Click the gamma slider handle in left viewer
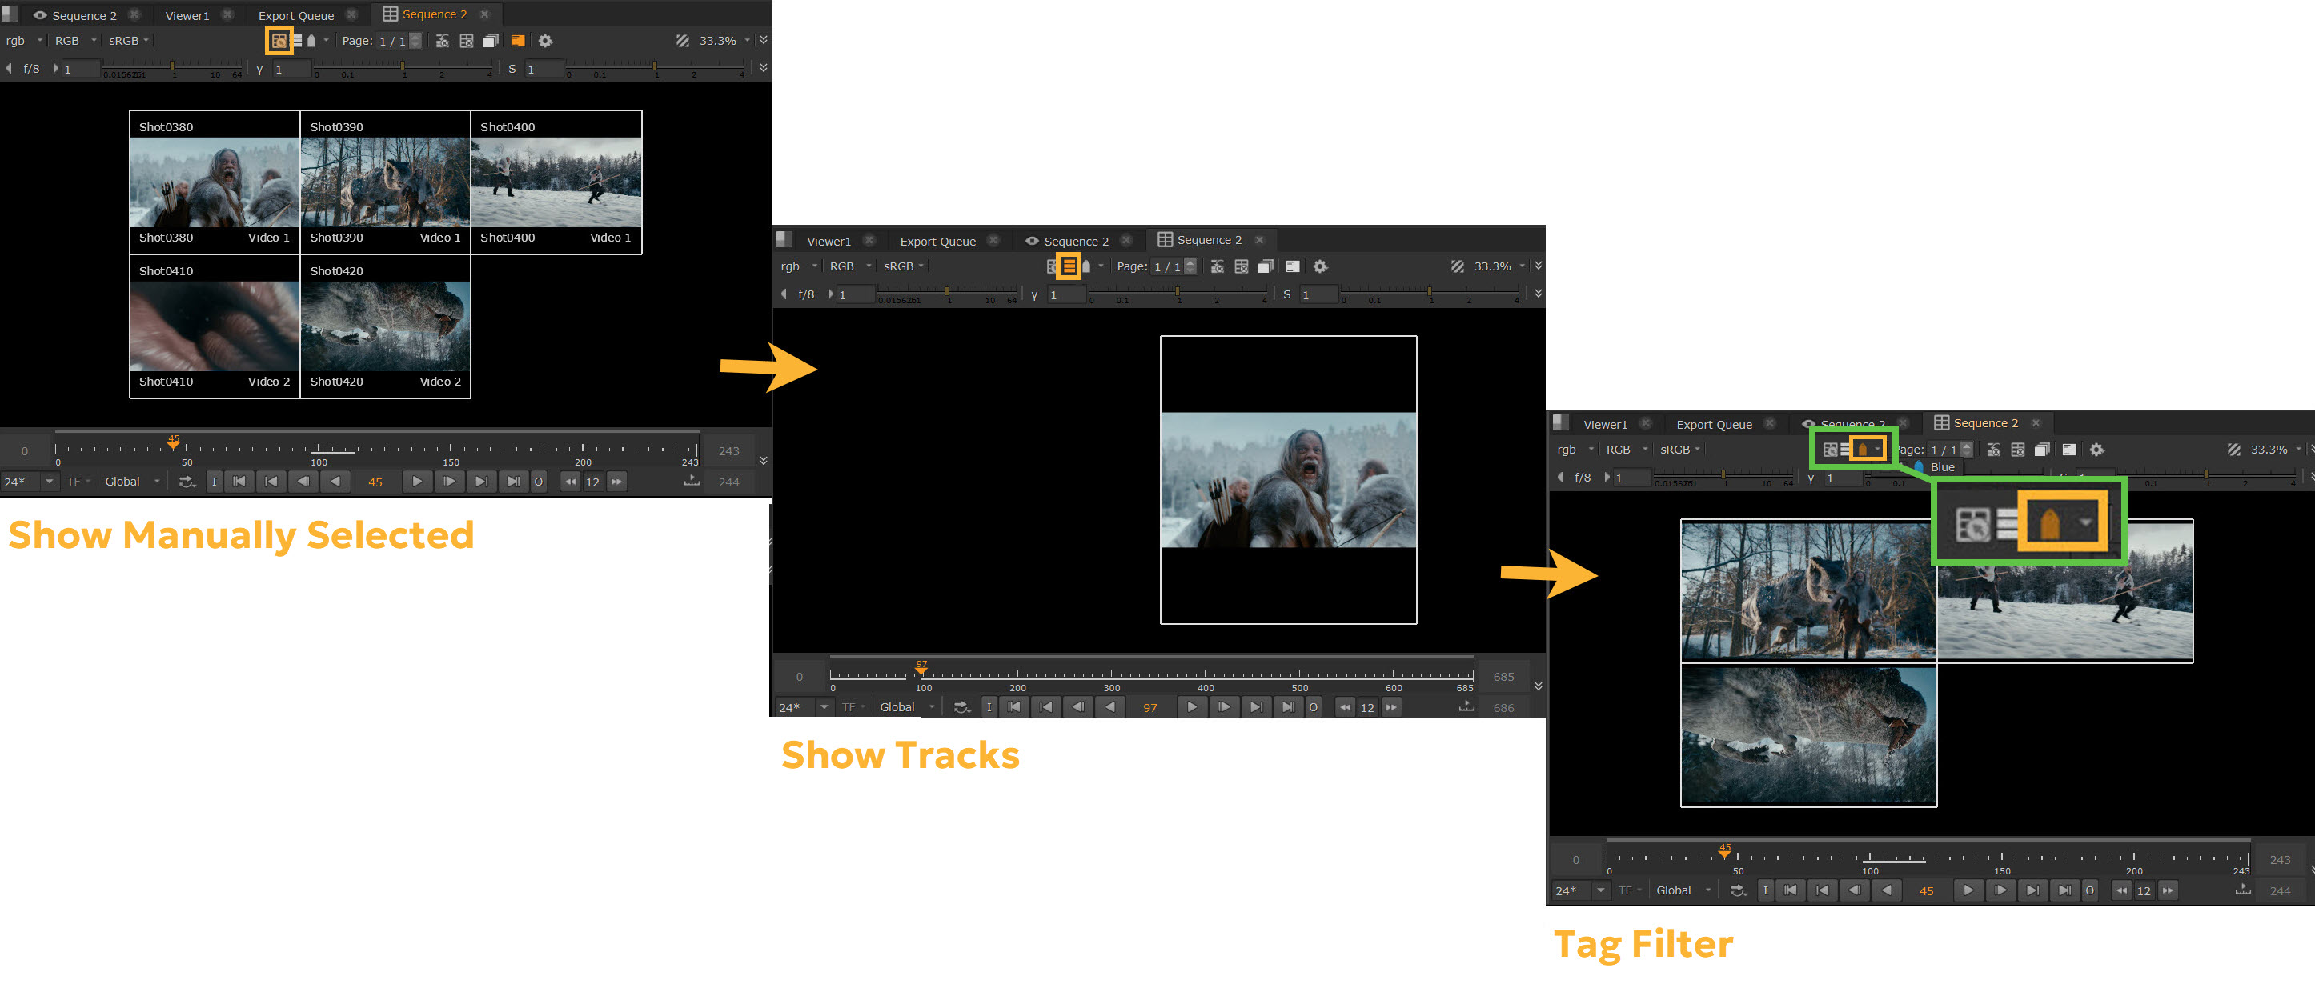 click(x=403, y=67)
